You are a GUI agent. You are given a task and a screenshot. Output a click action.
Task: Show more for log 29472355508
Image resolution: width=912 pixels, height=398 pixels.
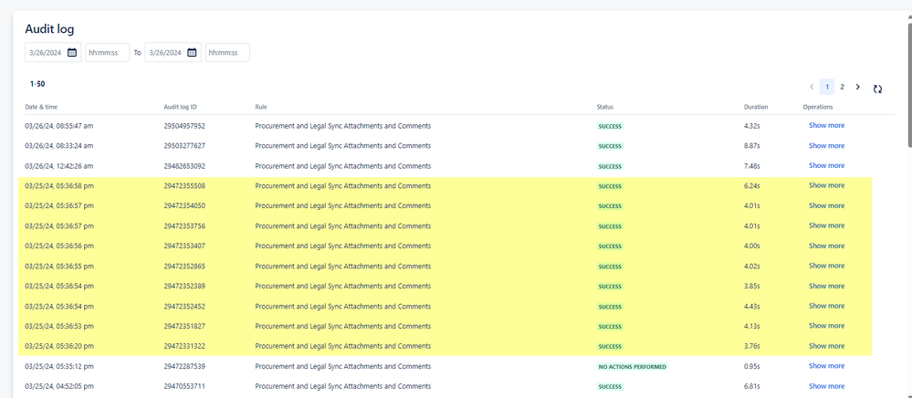coord(826,185)
